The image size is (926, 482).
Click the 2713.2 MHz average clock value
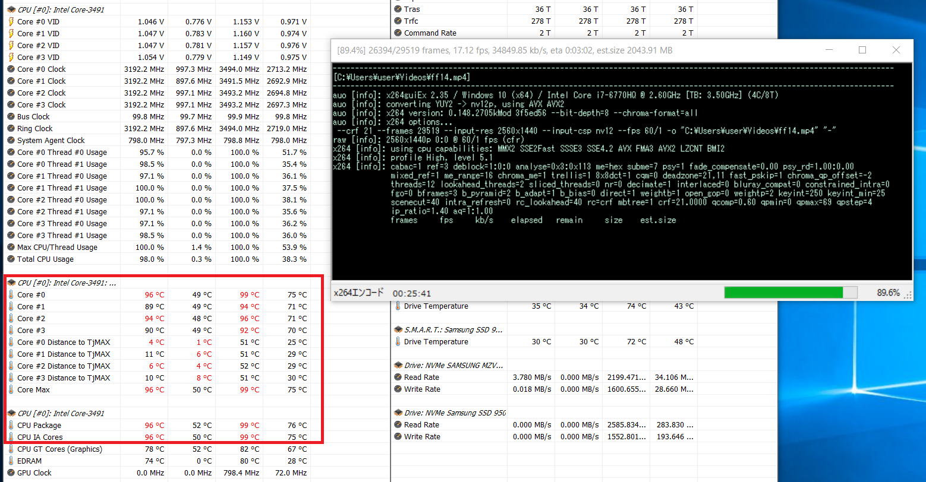click(287, 69)
